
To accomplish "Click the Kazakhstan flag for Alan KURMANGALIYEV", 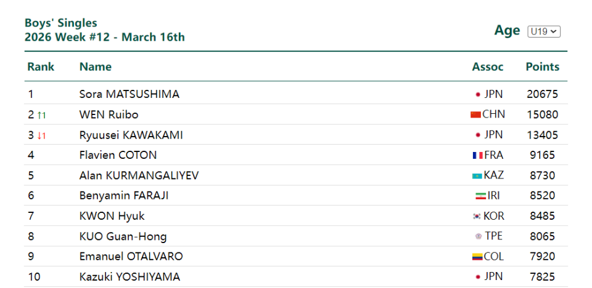I will click(x=477, y=176).
